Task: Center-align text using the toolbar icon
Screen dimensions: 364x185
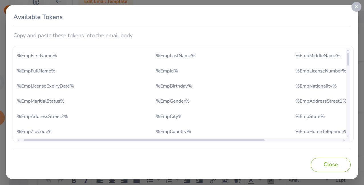Action: (112, 181)
